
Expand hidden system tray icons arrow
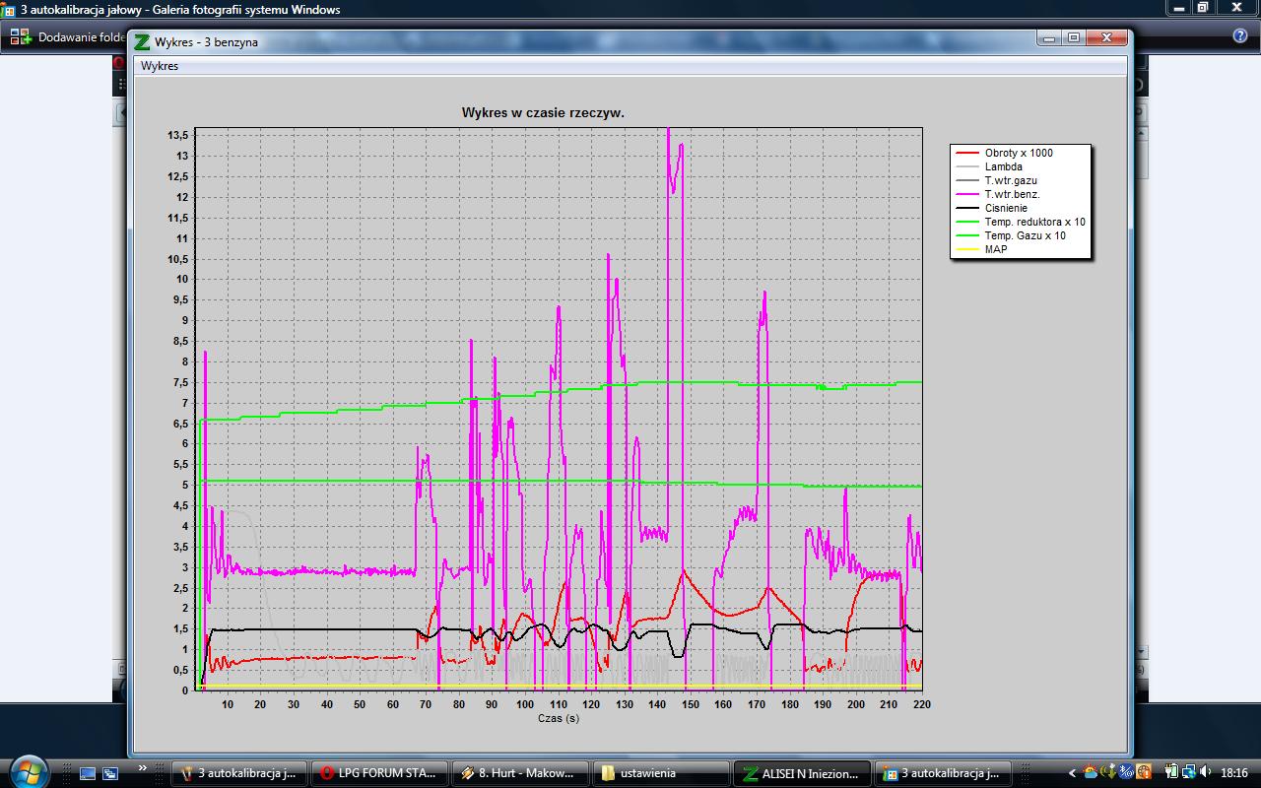pos(1072,773)
